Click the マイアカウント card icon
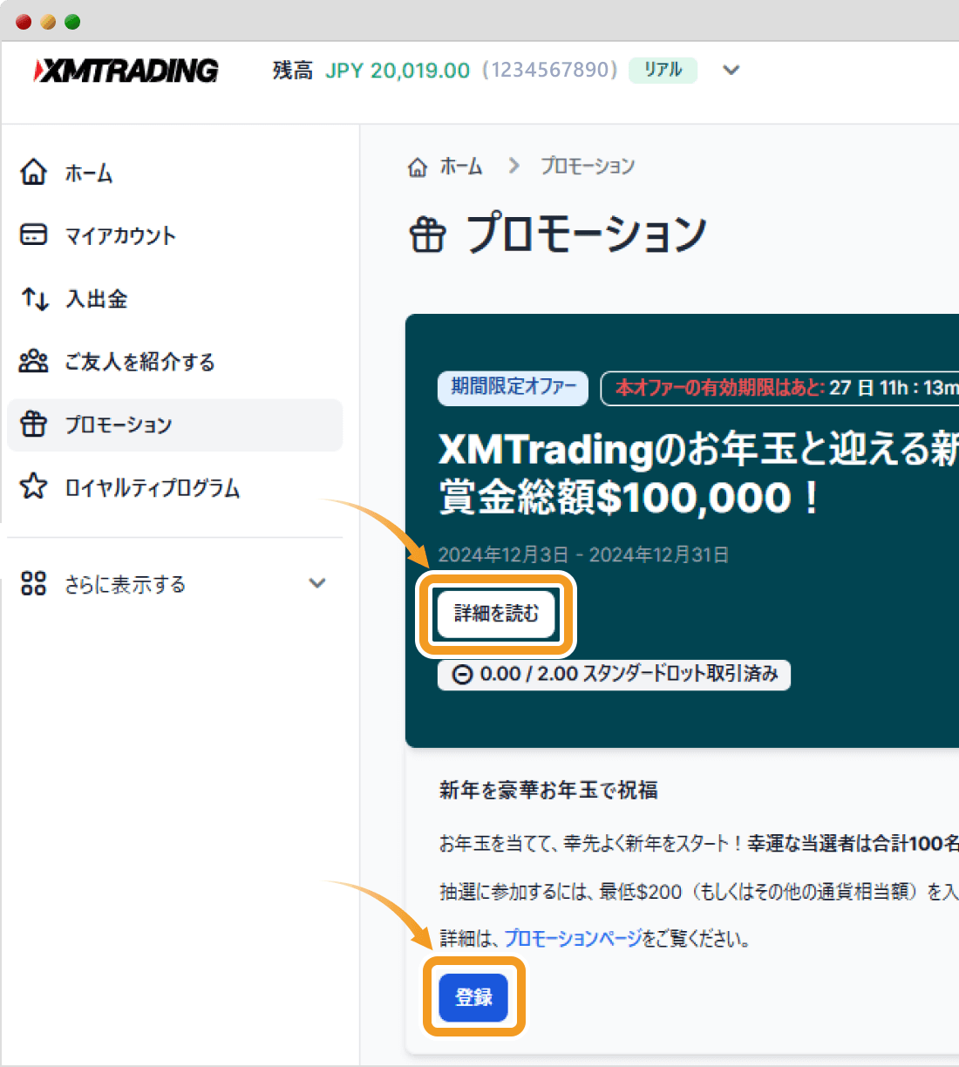959x1067 pixels. pos(33,234)
